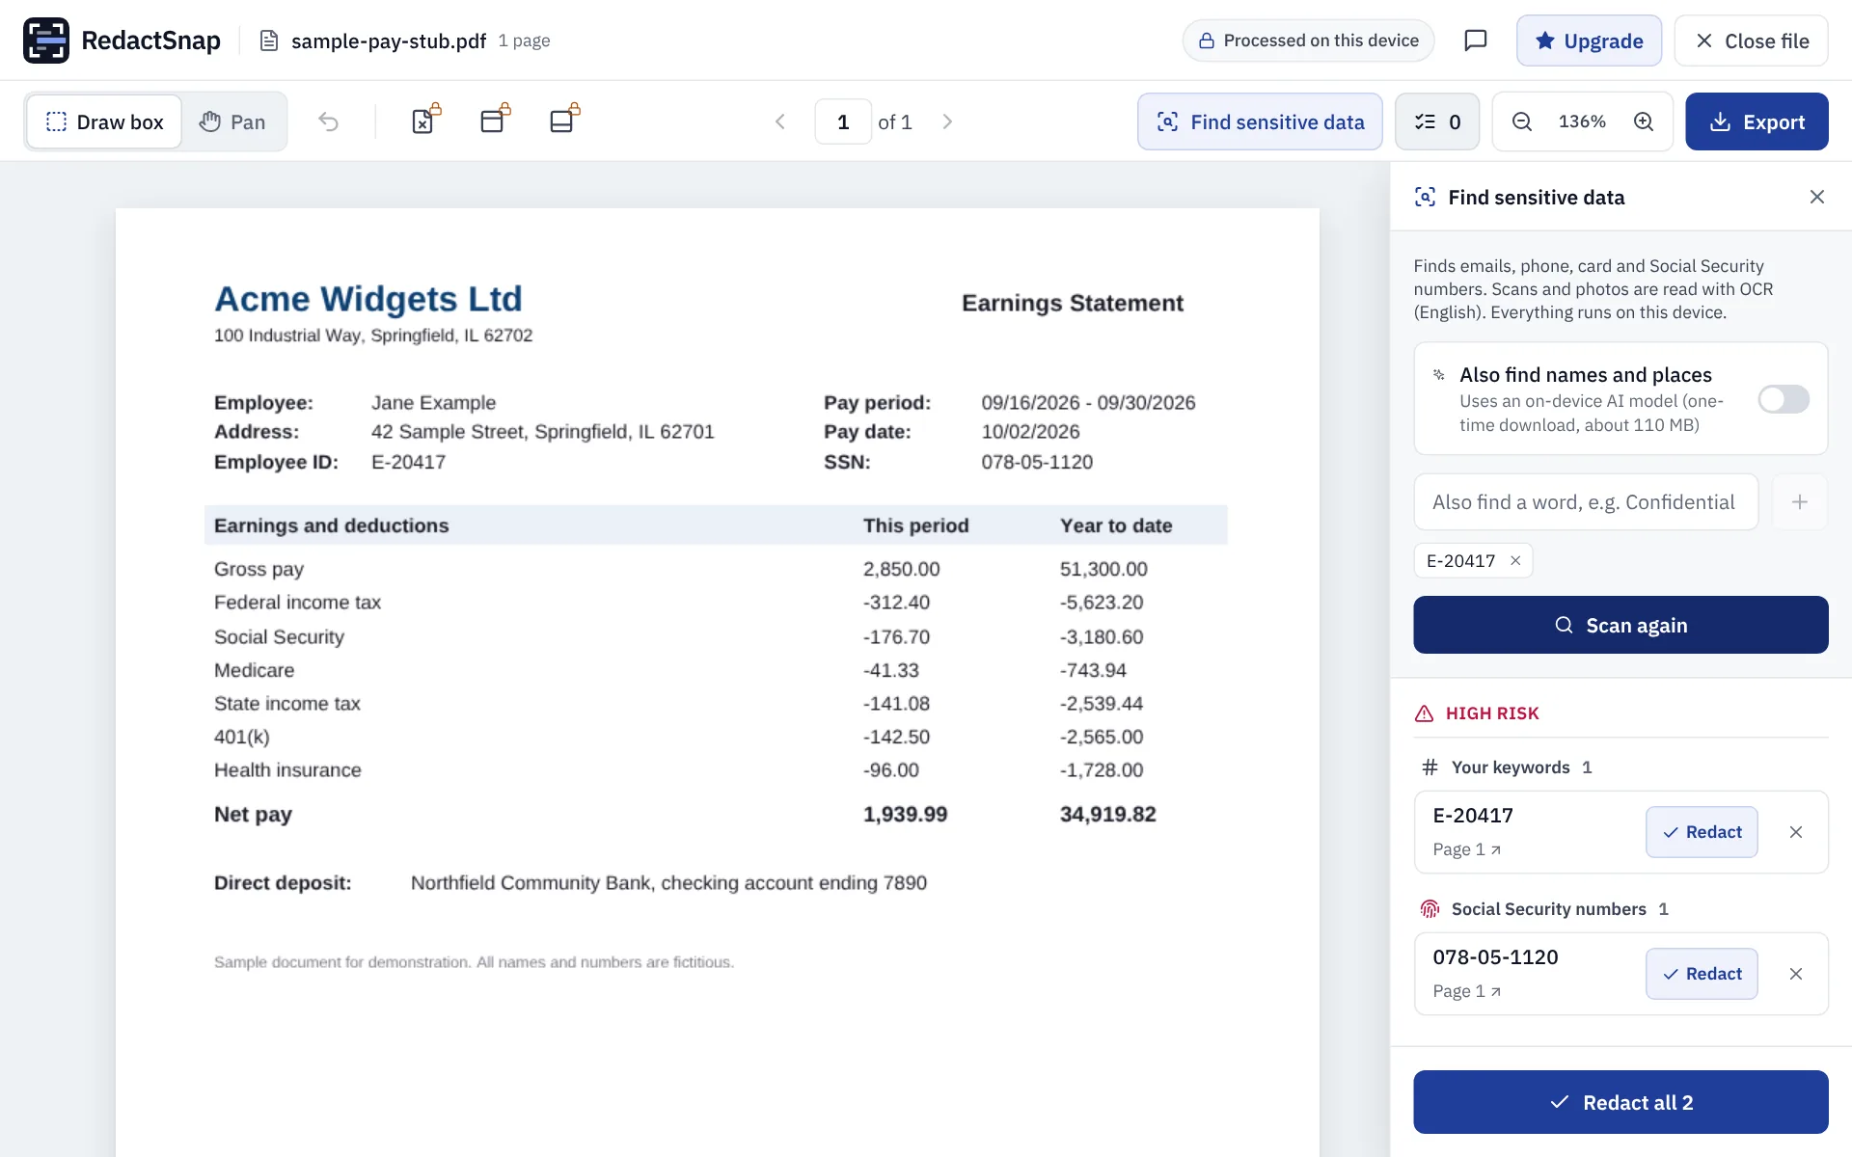
Task: Dismiss the 078-05-1120 finding
Action: [x=1796, y=974]
